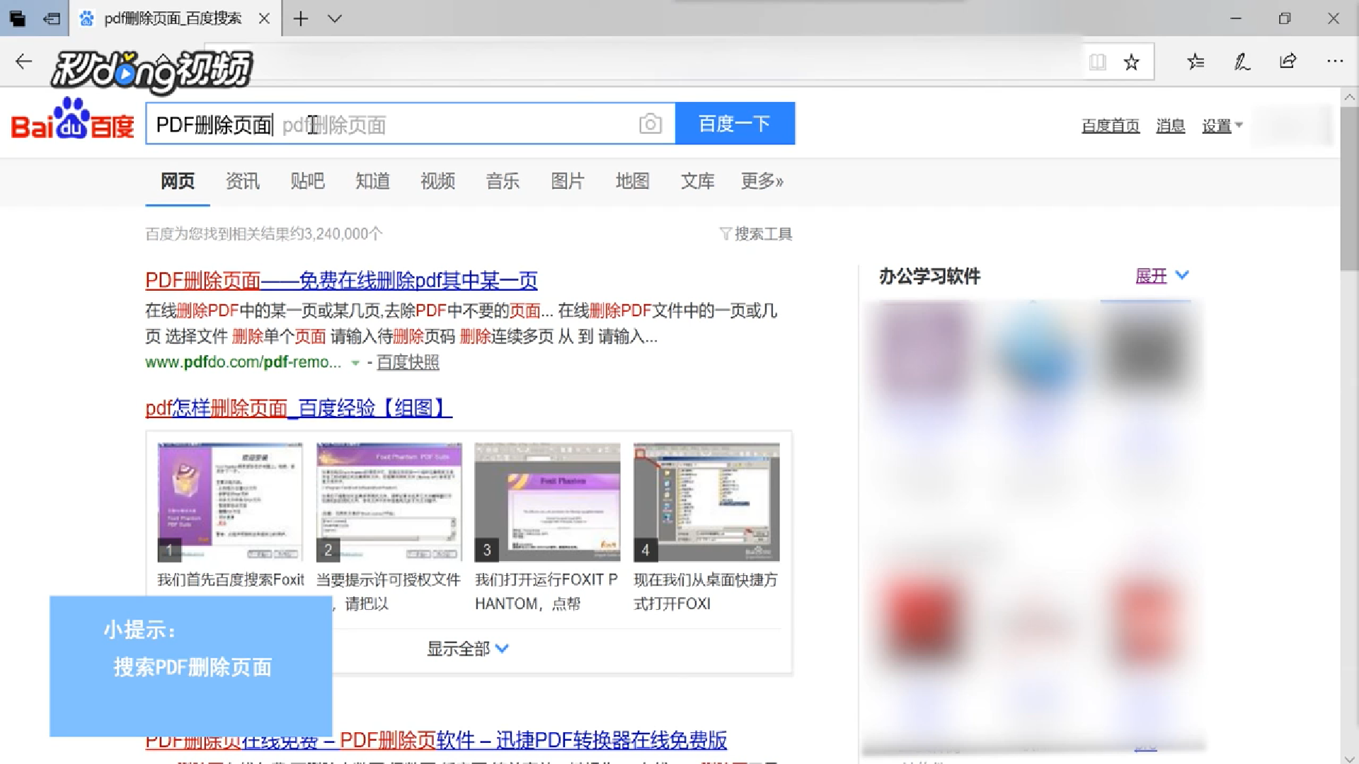Toggle reading view book icon

(1098, 62)
